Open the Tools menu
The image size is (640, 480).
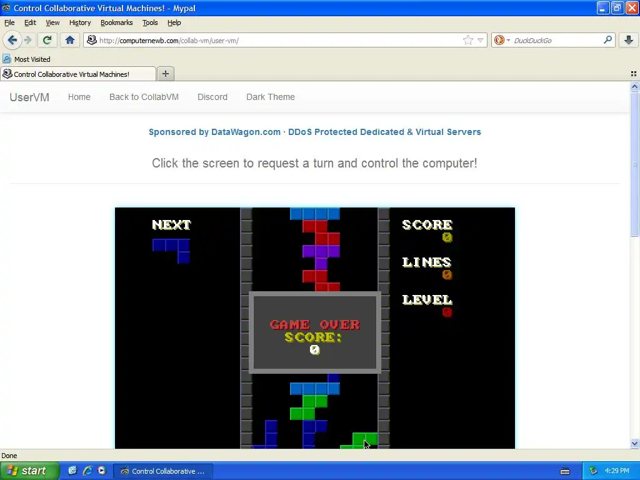150,22
